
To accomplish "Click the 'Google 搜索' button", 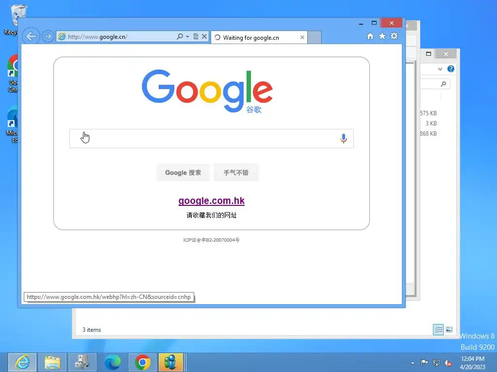I will pos(183,173).
